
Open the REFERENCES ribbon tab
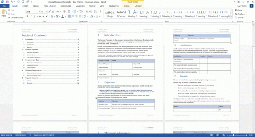(x=66, y=6)
